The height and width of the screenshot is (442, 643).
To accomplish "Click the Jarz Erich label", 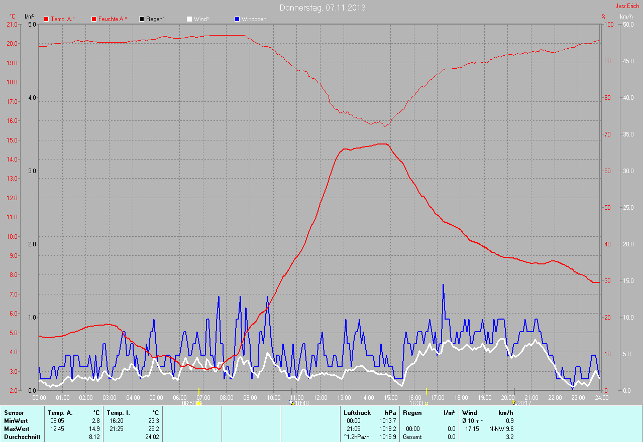I will pyautogui.click(x=627, y=6).
